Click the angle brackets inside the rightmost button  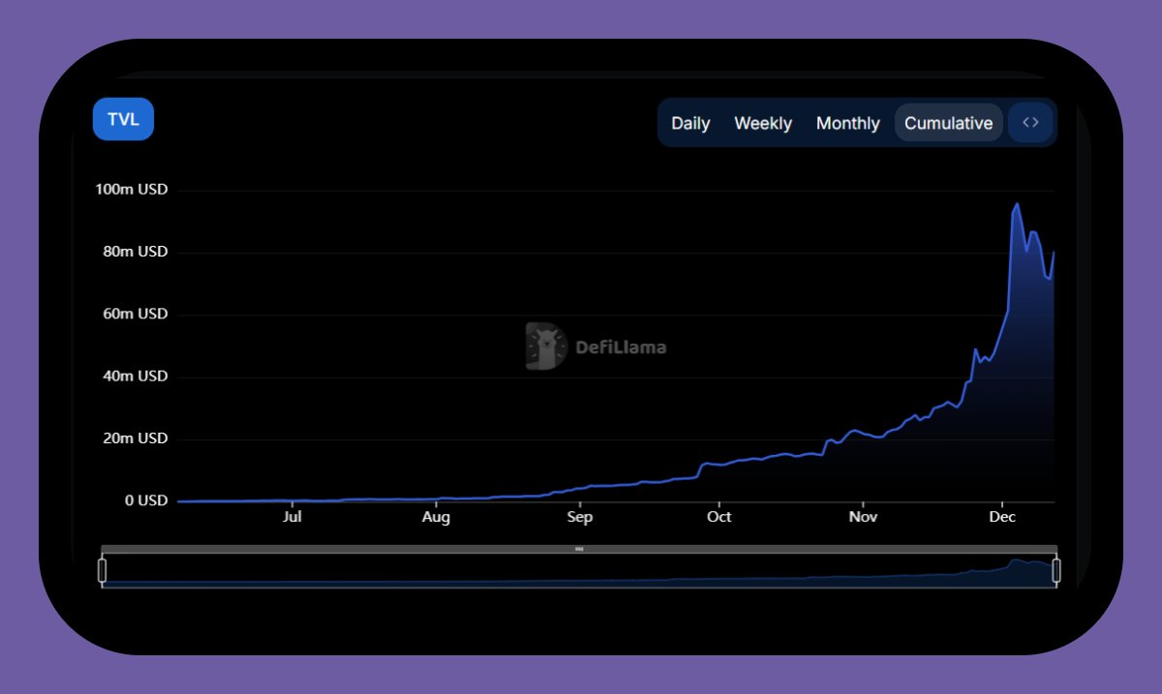[x=1029, y=122]
